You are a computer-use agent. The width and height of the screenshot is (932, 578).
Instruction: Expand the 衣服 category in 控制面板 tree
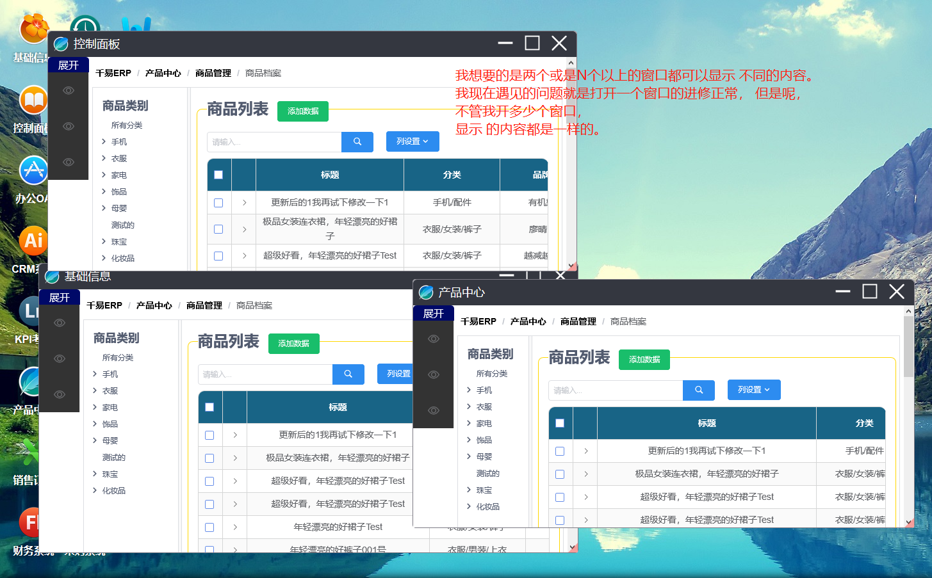(x=104, y=158)
